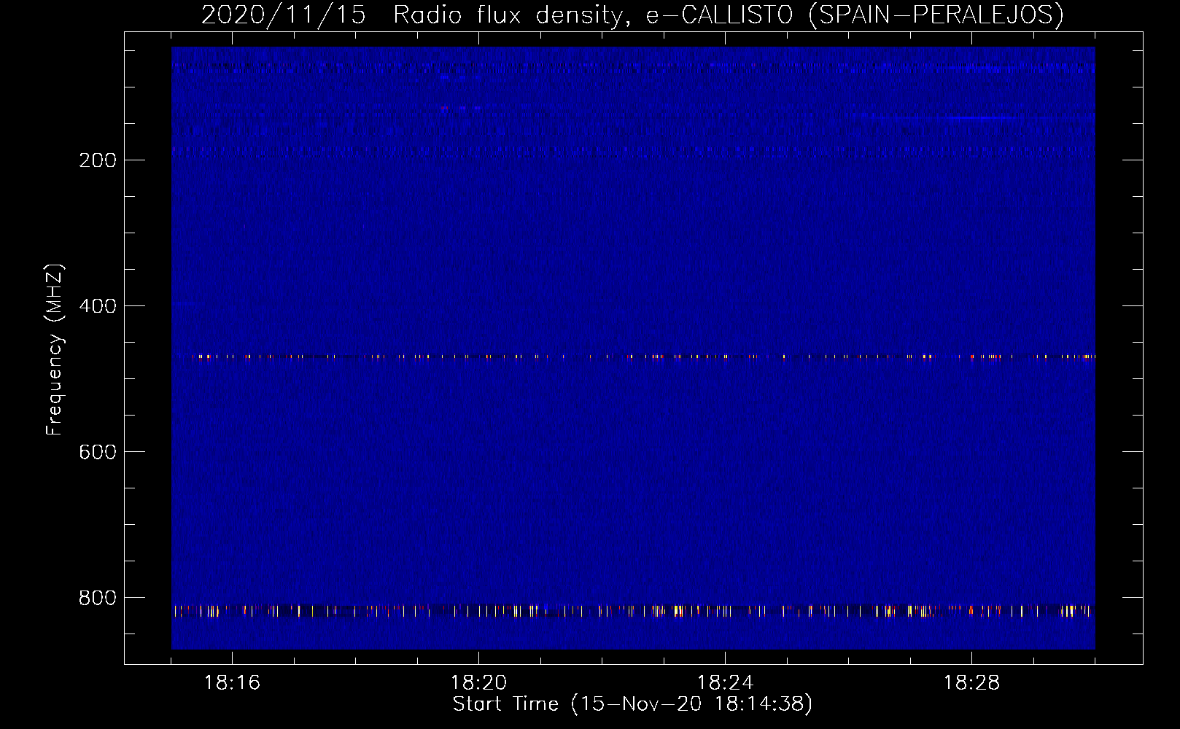The image size is (1180, 729).
Task: Click the e-CALLISTO text in the title
Action: click(719, 15)
